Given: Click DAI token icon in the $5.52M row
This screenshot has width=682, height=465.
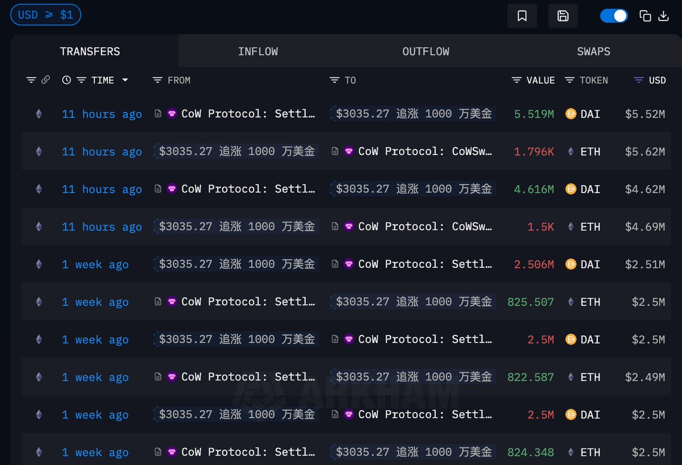Looking at the screenshot, I should [x=571, y=114].
